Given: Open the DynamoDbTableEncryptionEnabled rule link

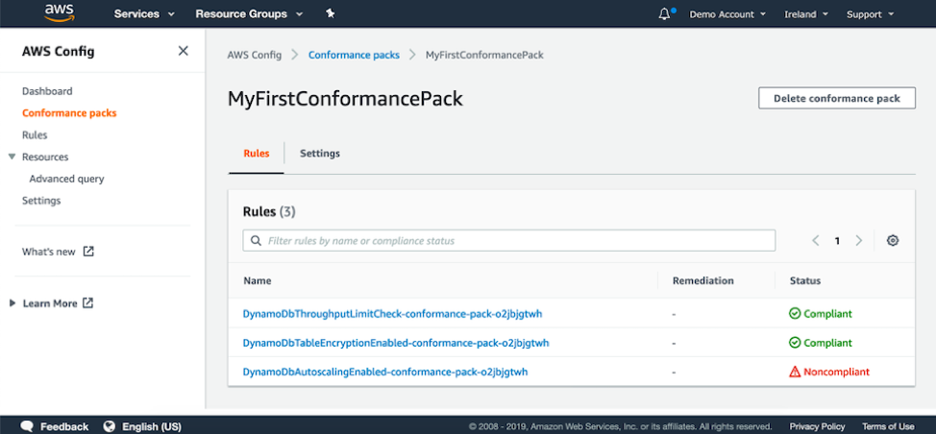Looking at the screenshot, I should [x=396, y=343].
